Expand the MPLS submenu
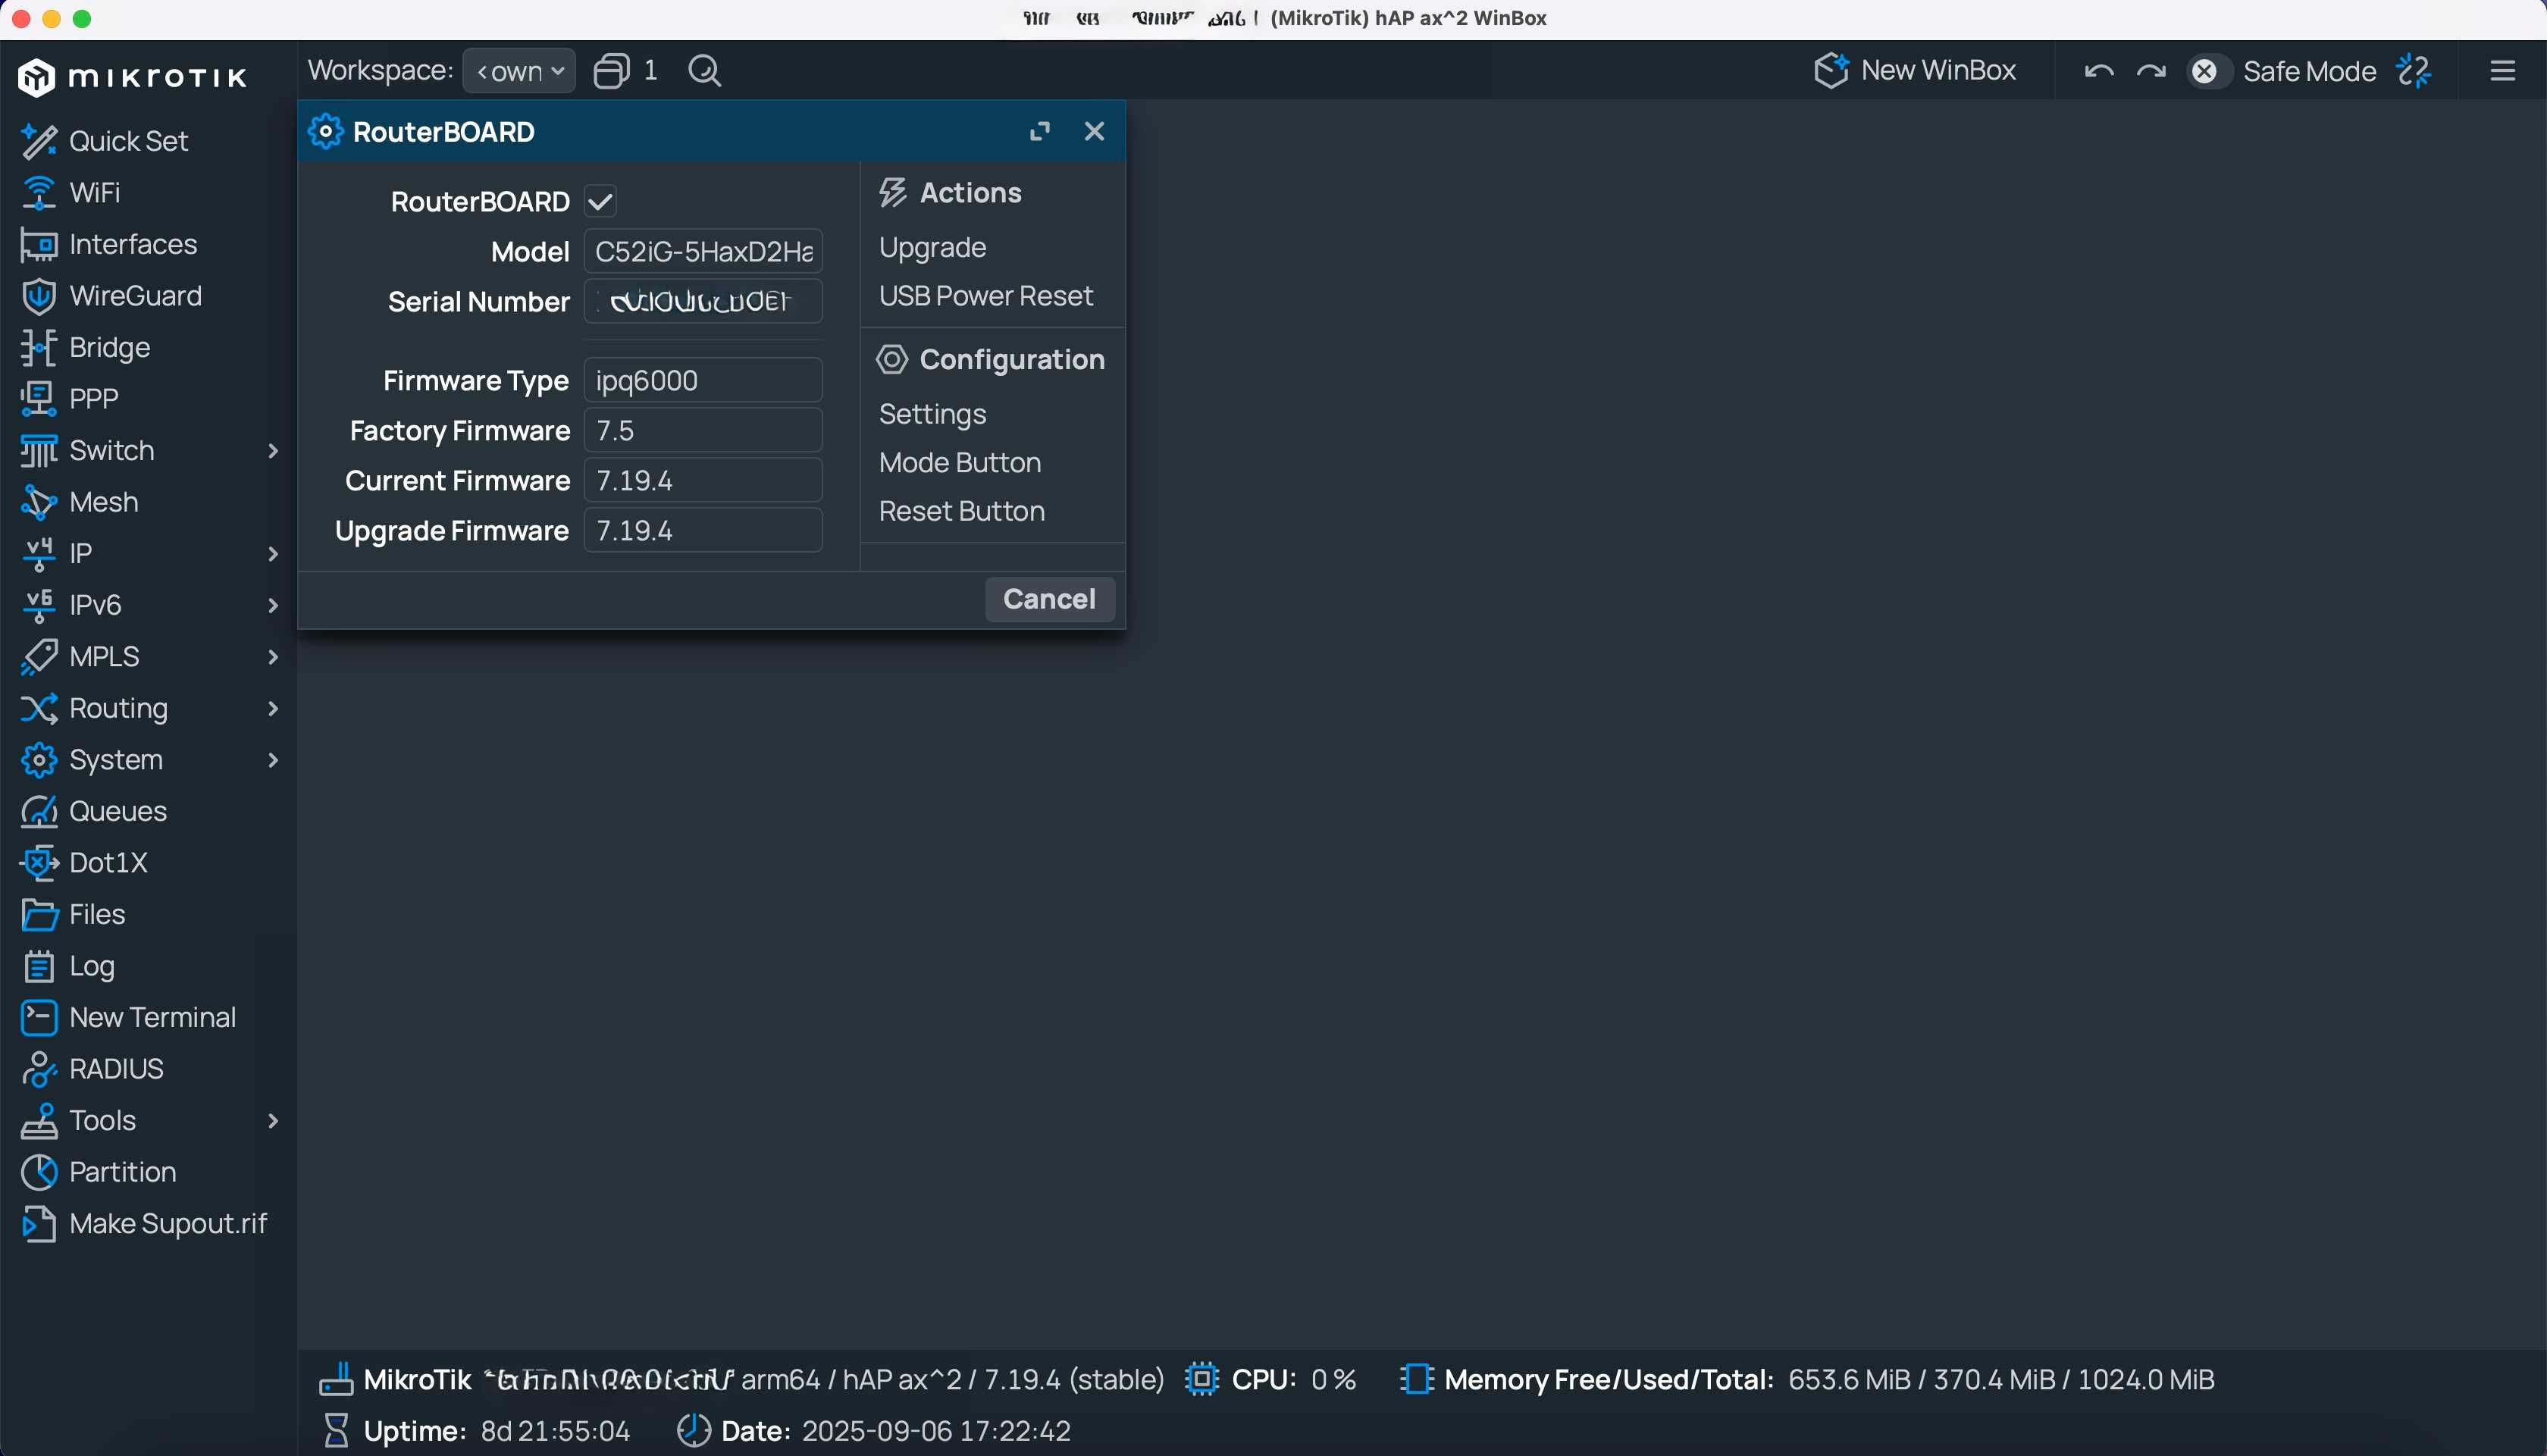 pyautogui.click(x=273, y=657)
